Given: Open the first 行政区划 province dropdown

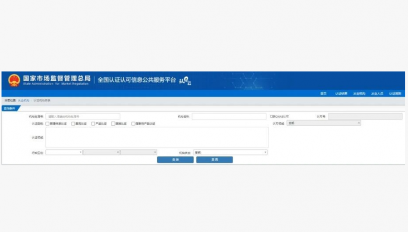Looking at the screenshot, I should coord(64,152).
